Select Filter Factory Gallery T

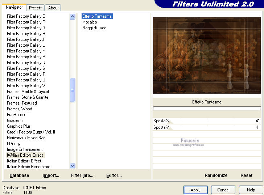pyautogui.click(x=26, y=74)
